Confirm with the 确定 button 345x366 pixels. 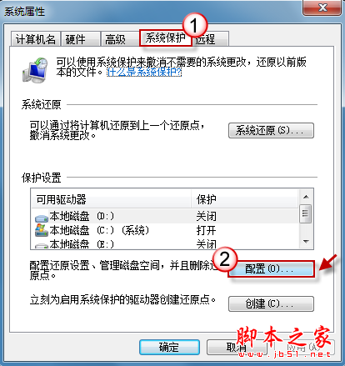[x=169, y=347]
